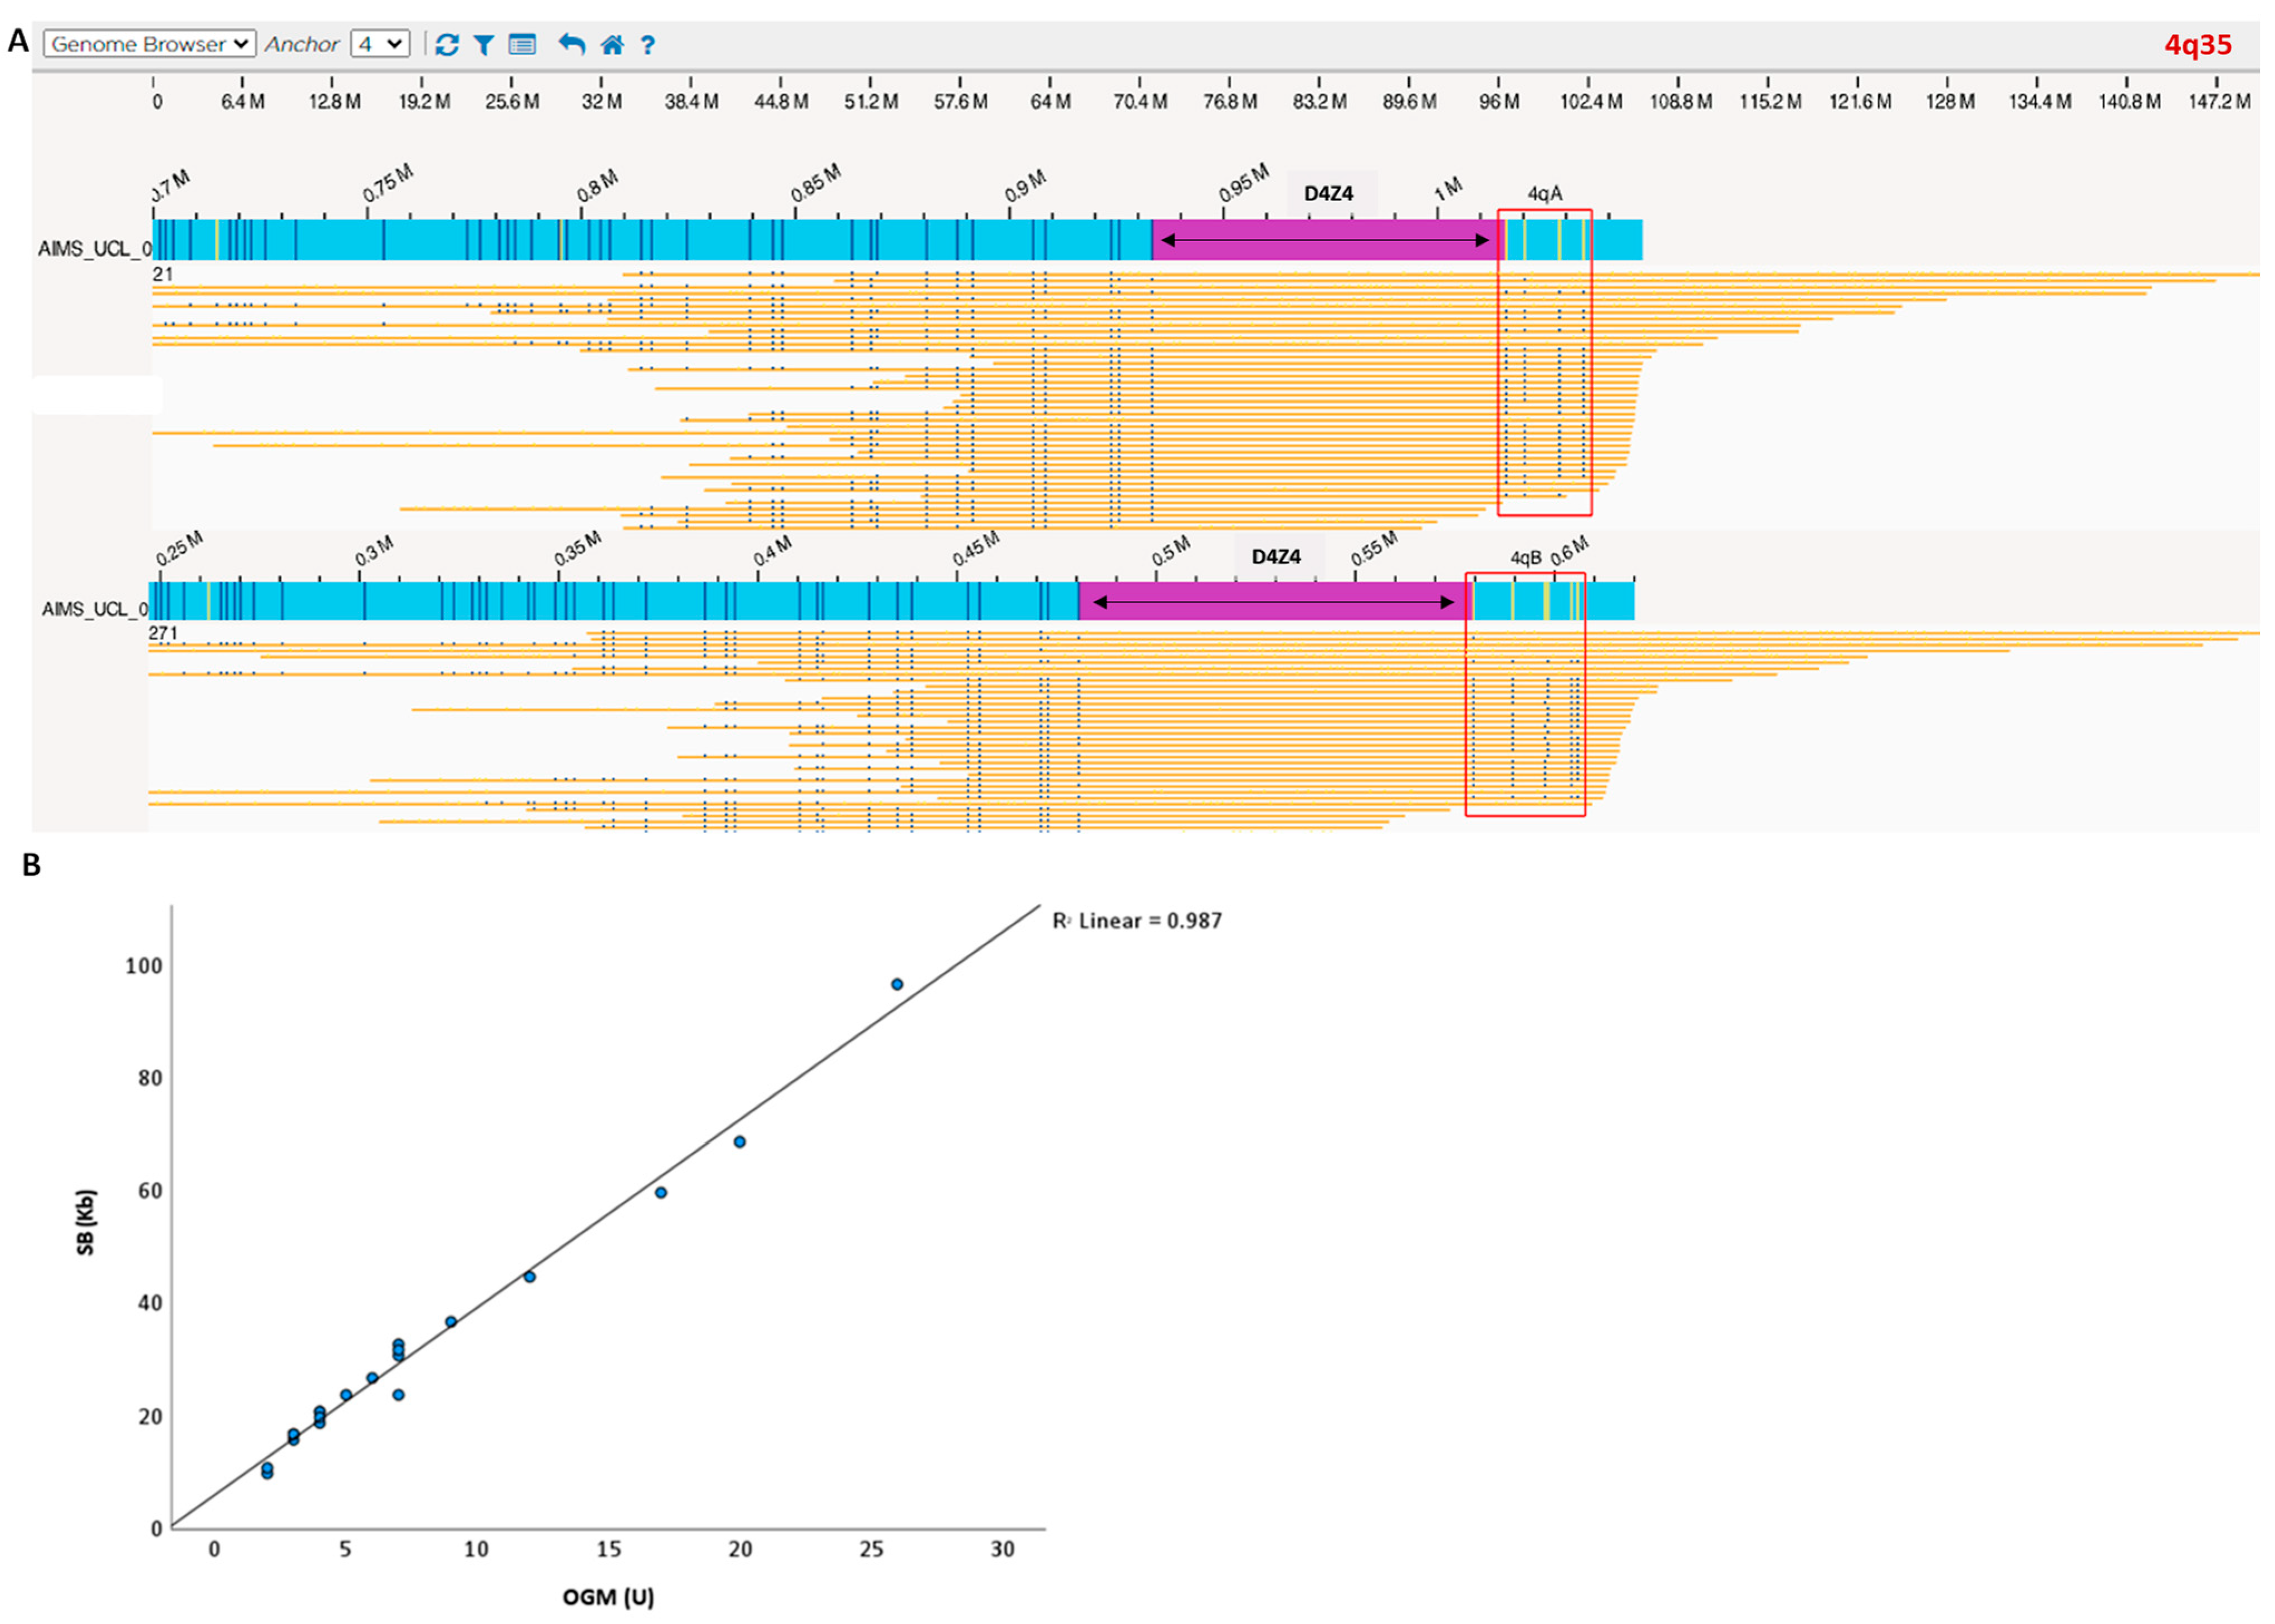2275x1624 pixels.
Task: Click upper D4Z4 label above purple region
Action: click(x=1328, y=193)
